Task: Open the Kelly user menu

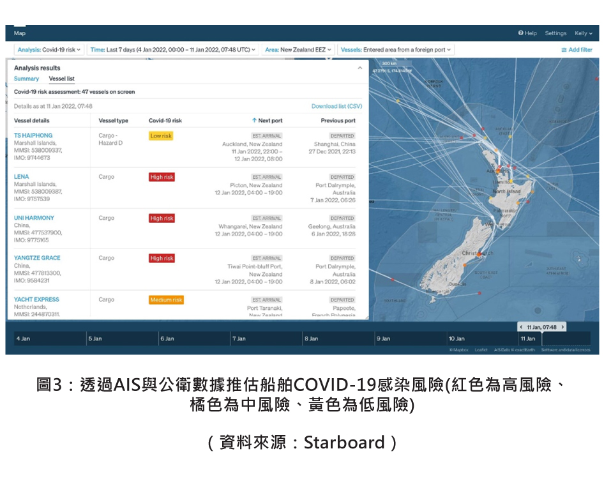Action: point(584,33)
